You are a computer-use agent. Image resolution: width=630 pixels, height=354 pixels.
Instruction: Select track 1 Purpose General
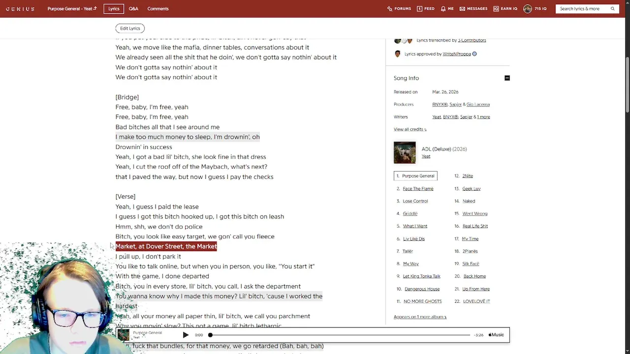click(x=415, y=176)
